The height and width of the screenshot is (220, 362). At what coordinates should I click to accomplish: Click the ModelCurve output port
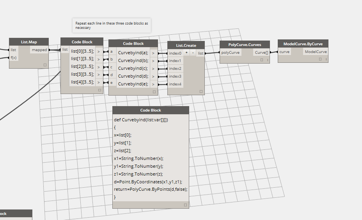316,52
